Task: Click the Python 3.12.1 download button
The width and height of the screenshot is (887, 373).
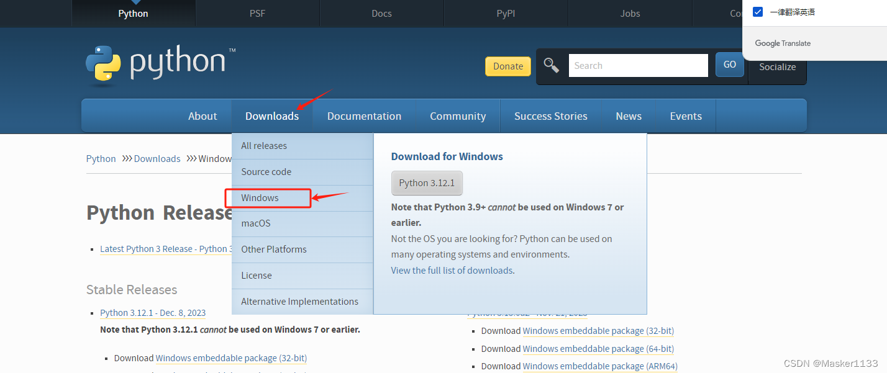Action: [427, 183]
